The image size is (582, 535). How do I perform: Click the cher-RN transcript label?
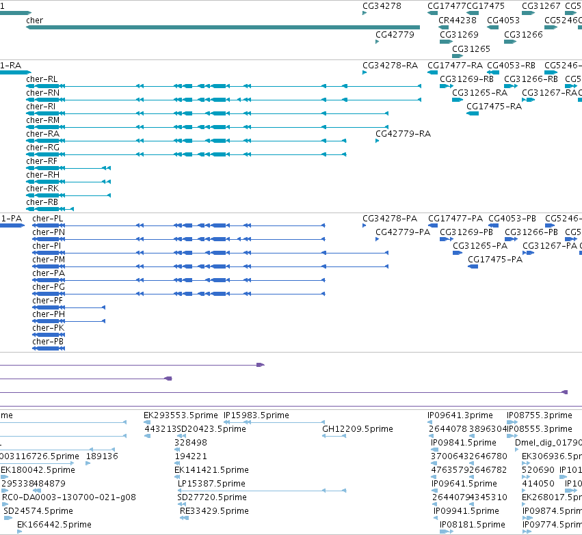[42, 93]
